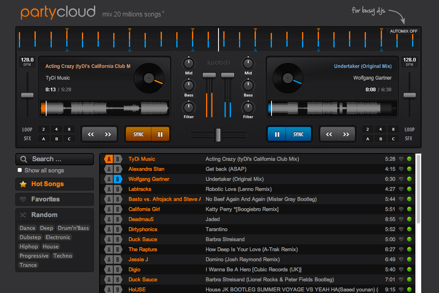Screen dimensions: 439x293
Task: Click the search magnifier icon
Action: tap(24, 160)
